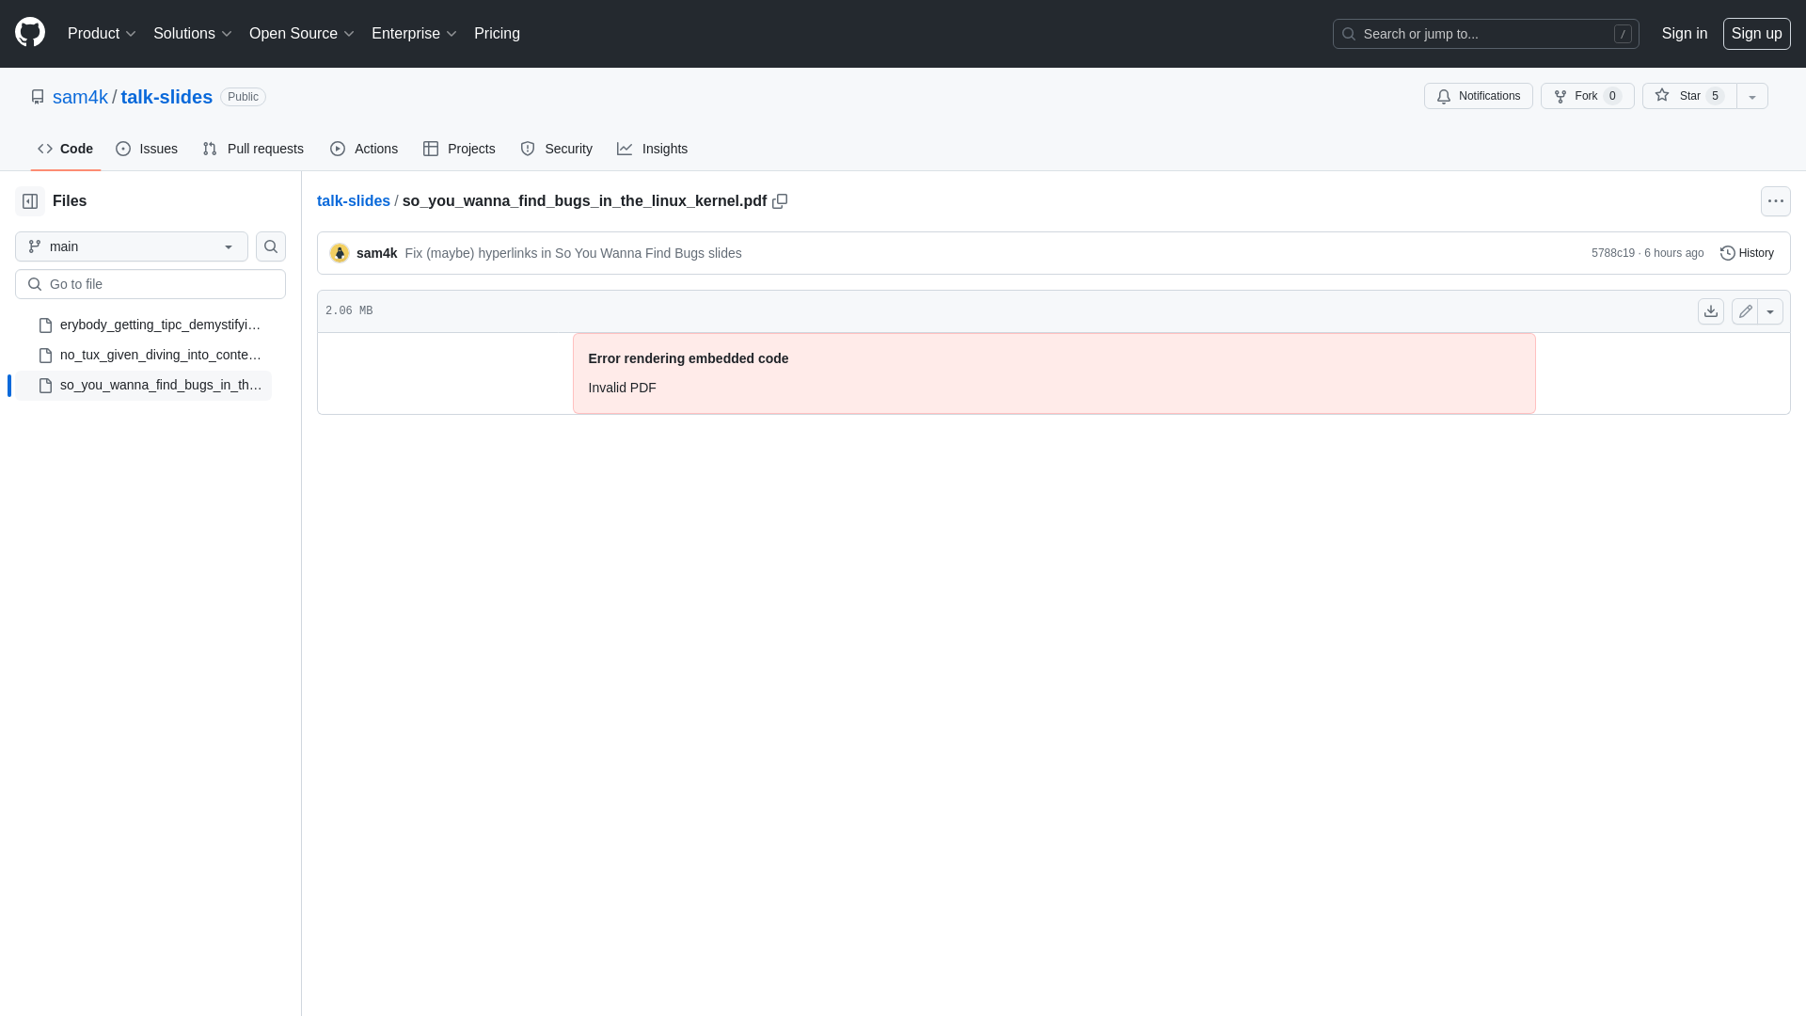Collapse the file tree side panel icon
Screen dimensions: 1806x1016
point(30,201)
